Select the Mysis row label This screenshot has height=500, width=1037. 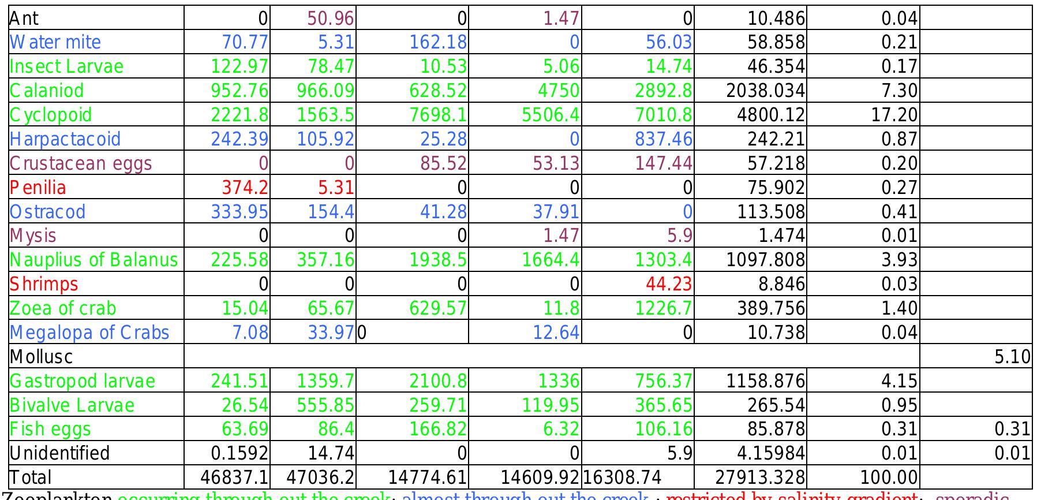tap(33, 236)
